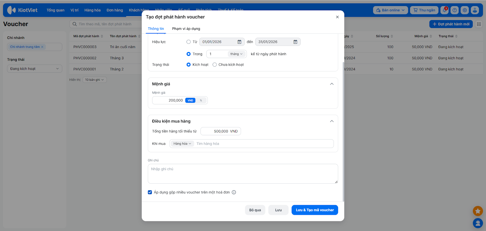Click the orange star floating icon
This screenshot has height=231, width=486.
[477, 211]
